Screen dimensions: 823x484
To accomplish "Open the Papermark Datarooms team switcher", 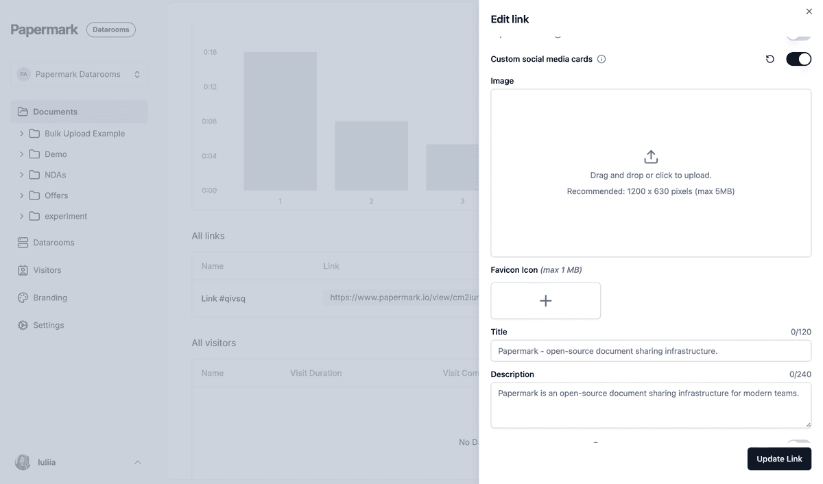I will [x=79, y=74].
